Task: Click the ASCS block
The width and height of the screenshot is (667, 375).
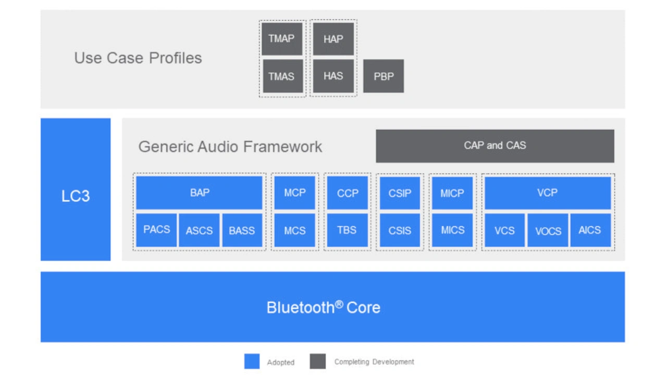Action: coord(199,230)
